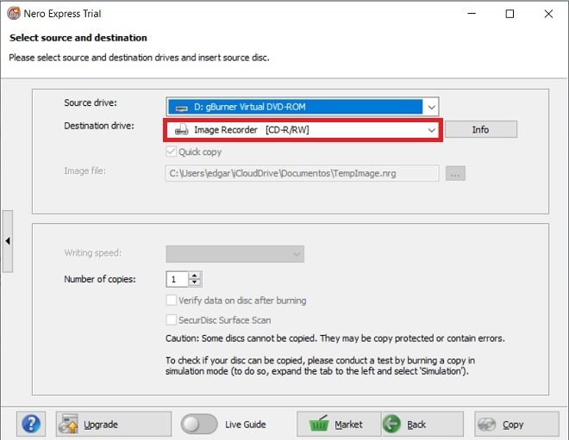Browse for image file with ellipsis button

(455, 173)
